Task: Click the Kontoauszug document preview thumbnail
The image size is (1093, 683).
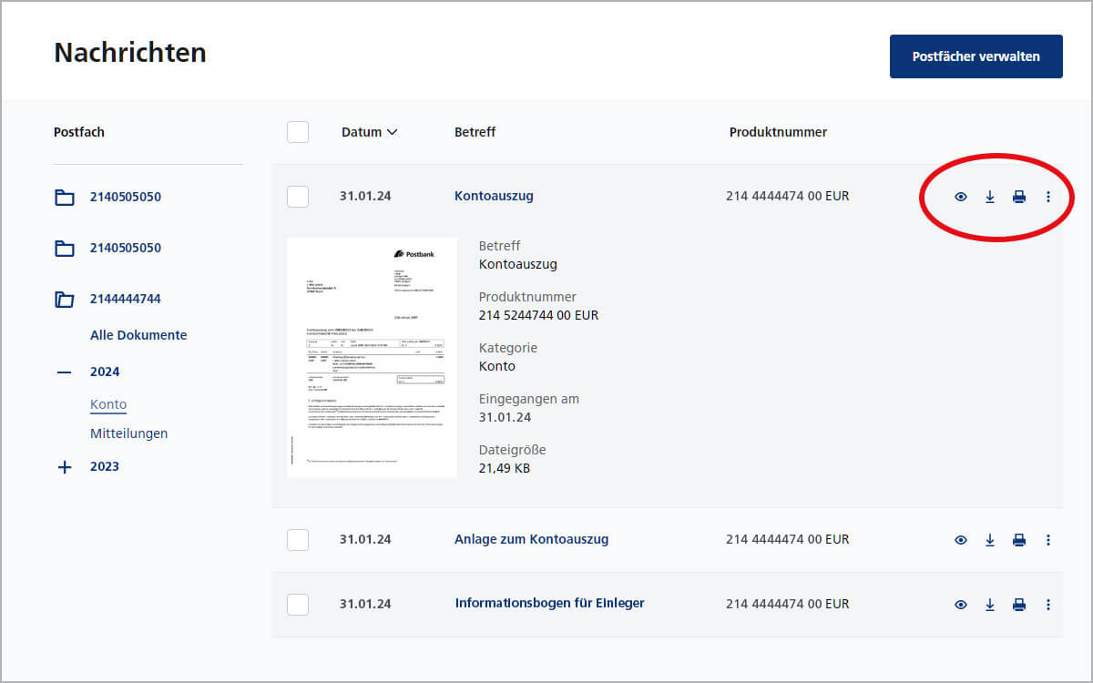Action: click(x=372, y=357)
